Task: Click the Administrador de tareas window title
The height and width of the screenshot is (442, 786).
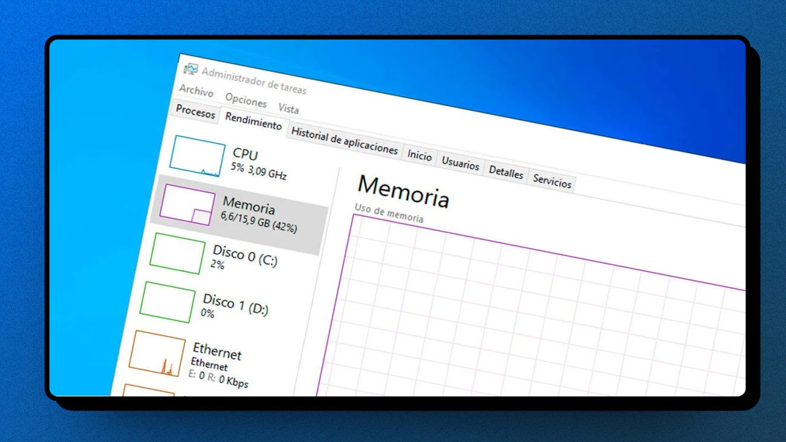Action: click(x=254, y=80)
